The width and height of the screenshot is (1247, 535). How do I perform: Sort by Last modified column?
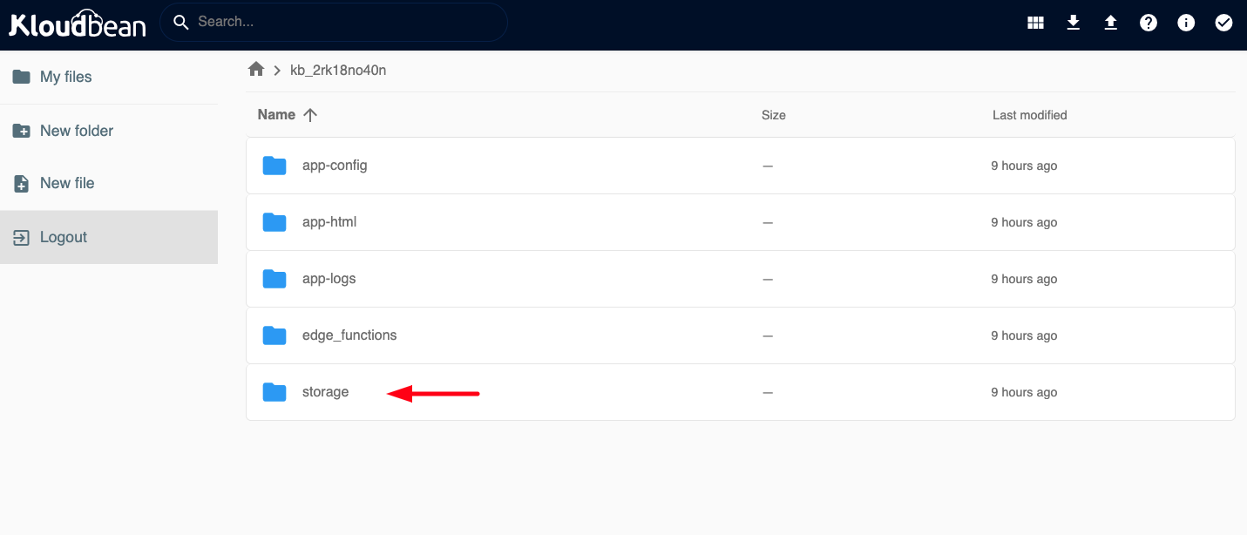1029,115
